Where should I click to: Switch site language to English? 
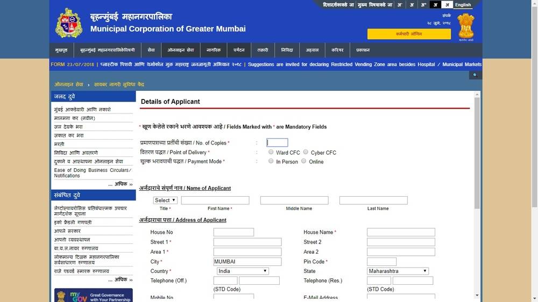pyautogui.click(x=463, y=5)
